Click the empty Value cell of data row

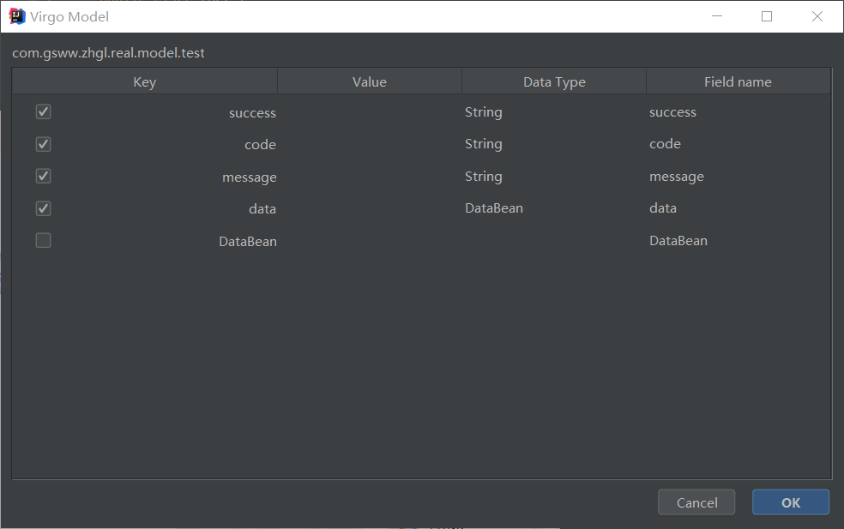coord(369,207)
